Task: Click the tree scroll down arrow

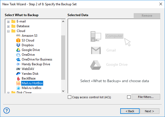Action: pos(63,91)
